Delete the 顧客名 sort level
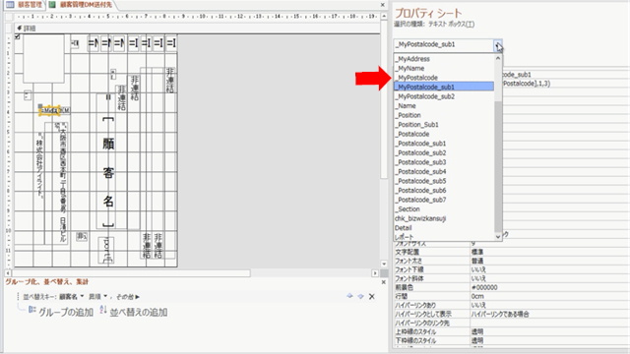The width and height of the screenshot is (630, 354). (x=372, y=297)
